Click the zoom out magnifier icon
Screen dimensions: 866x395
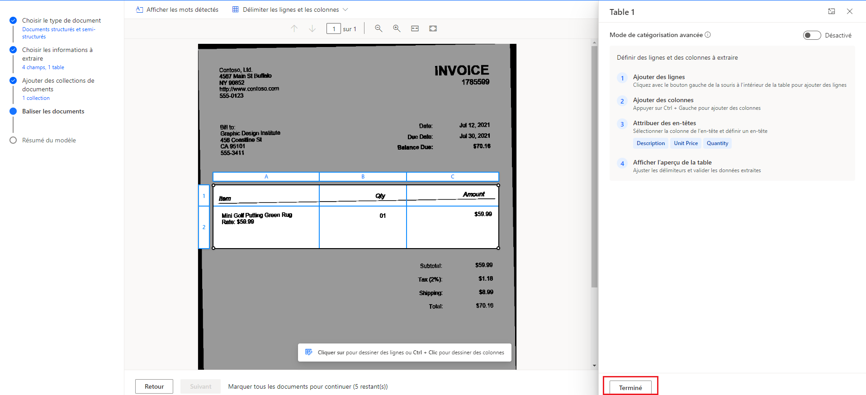(x=379, y=28)
